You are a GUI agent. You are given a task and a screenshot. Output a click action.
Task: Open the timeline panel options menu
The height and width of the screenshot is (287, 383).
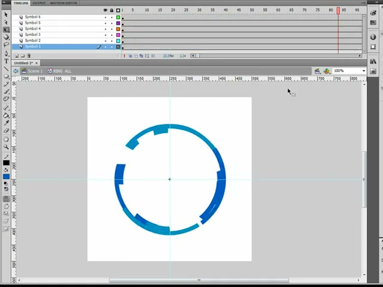[363, 2]
